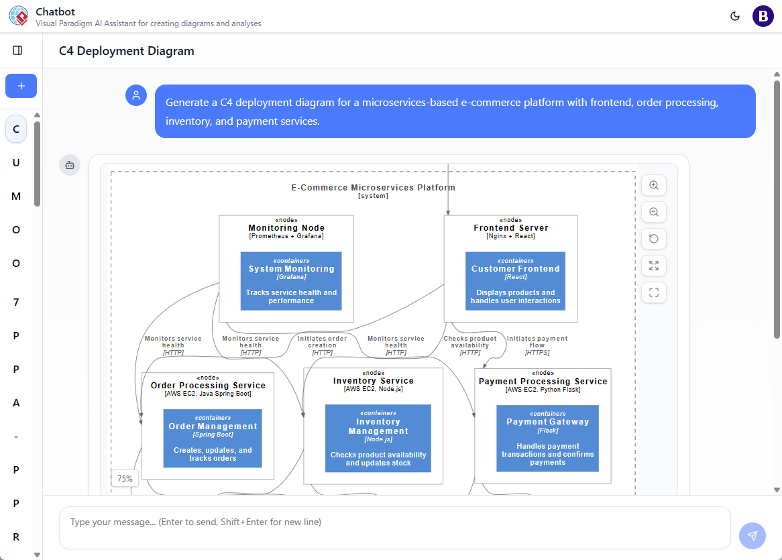This screenshot has width=782, height=560.
Task: Start a new chat with the plus button
Action: (21, 86)
